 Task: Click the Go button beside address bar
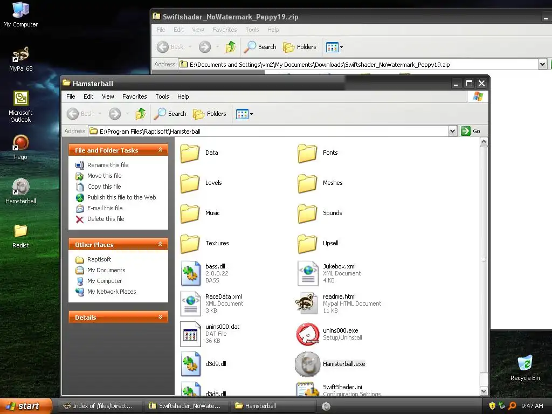click(x=471, y=131)
